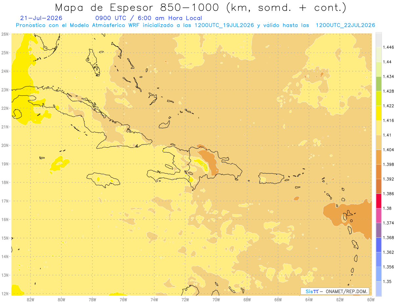Click the 60W longitude axis label
The image size is (394, 304).
tap(371, 299)
